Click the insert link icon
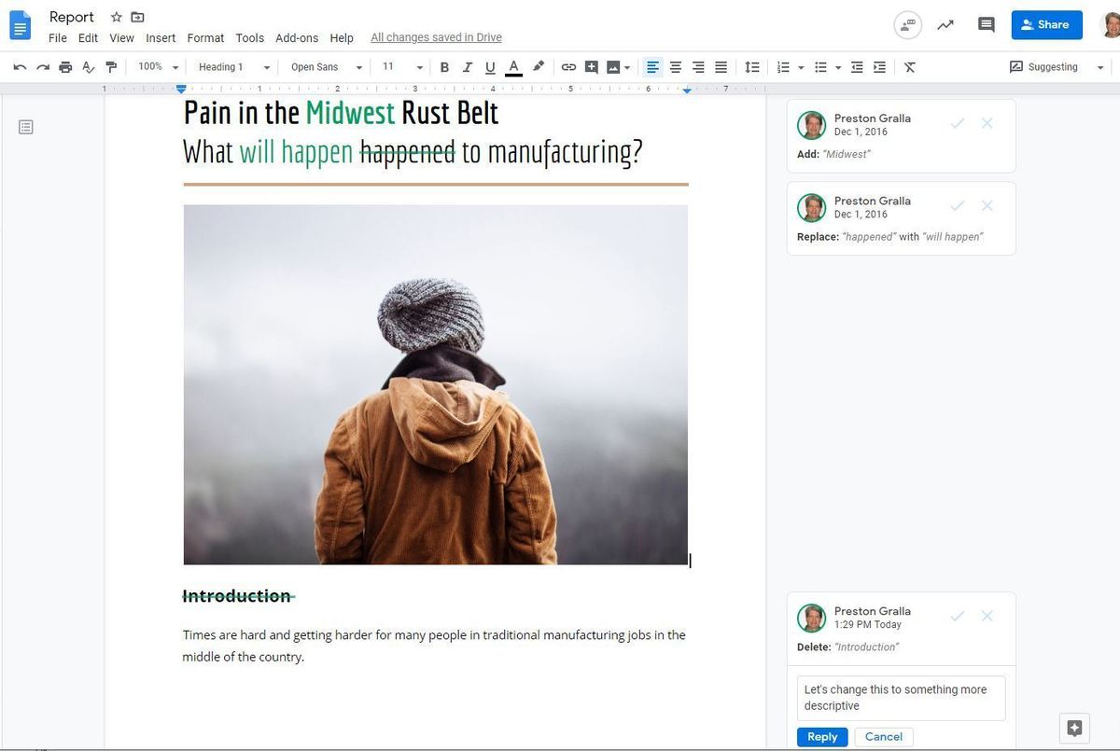The height and width of the screenshot is (751, 1120). point(568,67)
